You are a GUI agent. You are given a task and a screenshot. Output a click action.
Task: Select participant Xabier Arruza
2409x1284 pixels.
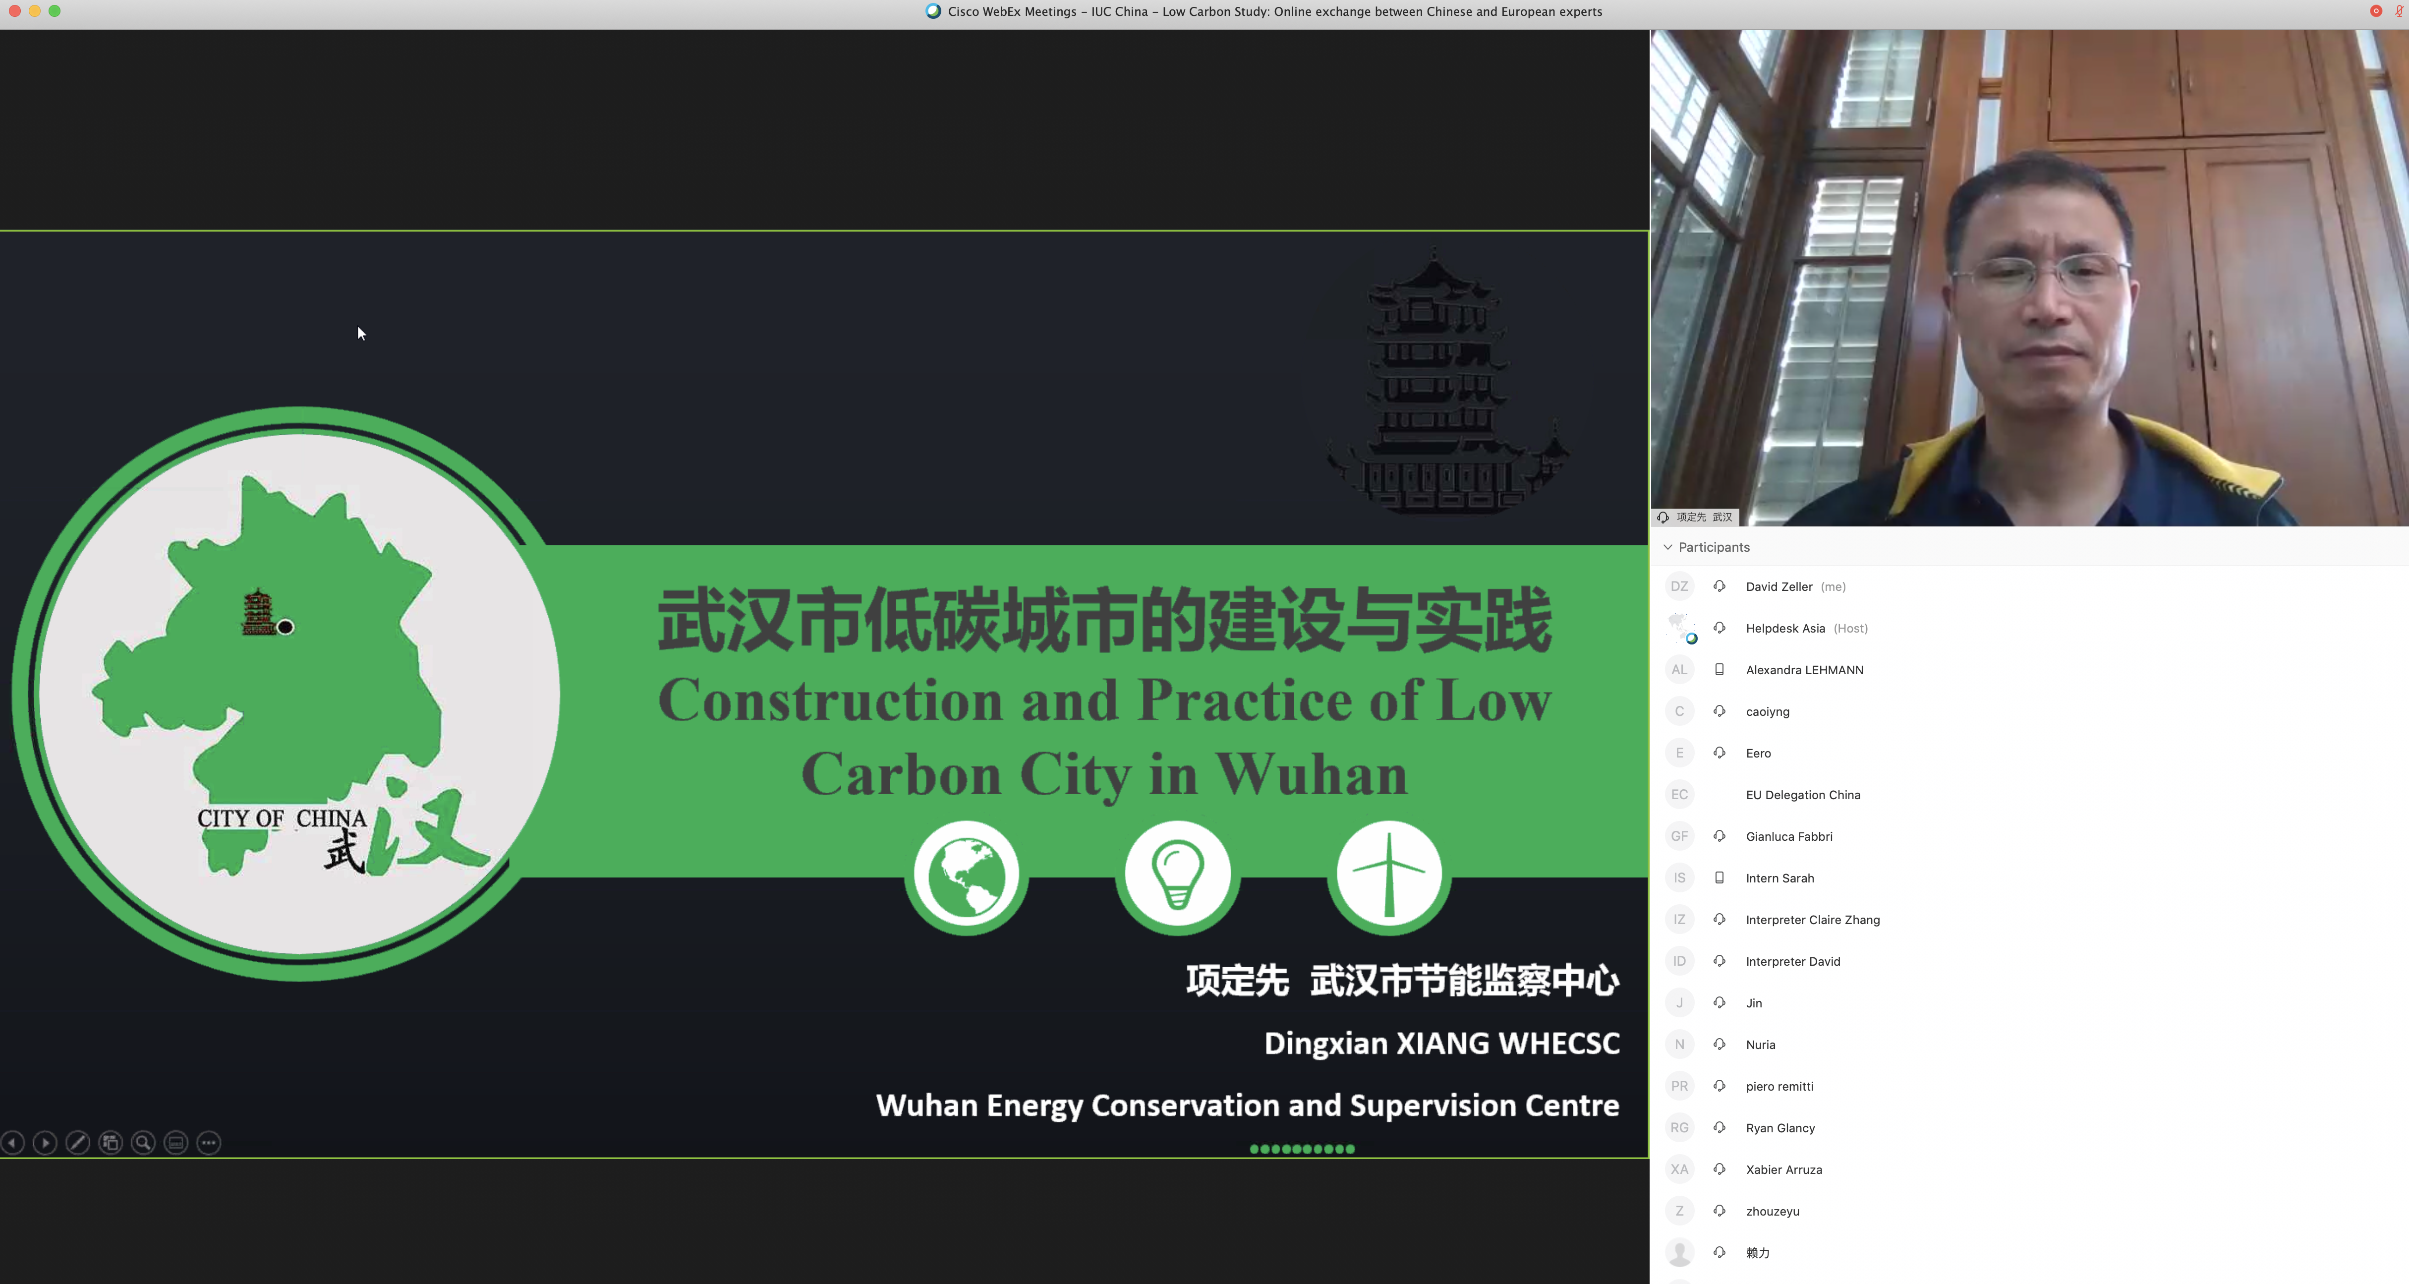[x=1783, y=1169]
